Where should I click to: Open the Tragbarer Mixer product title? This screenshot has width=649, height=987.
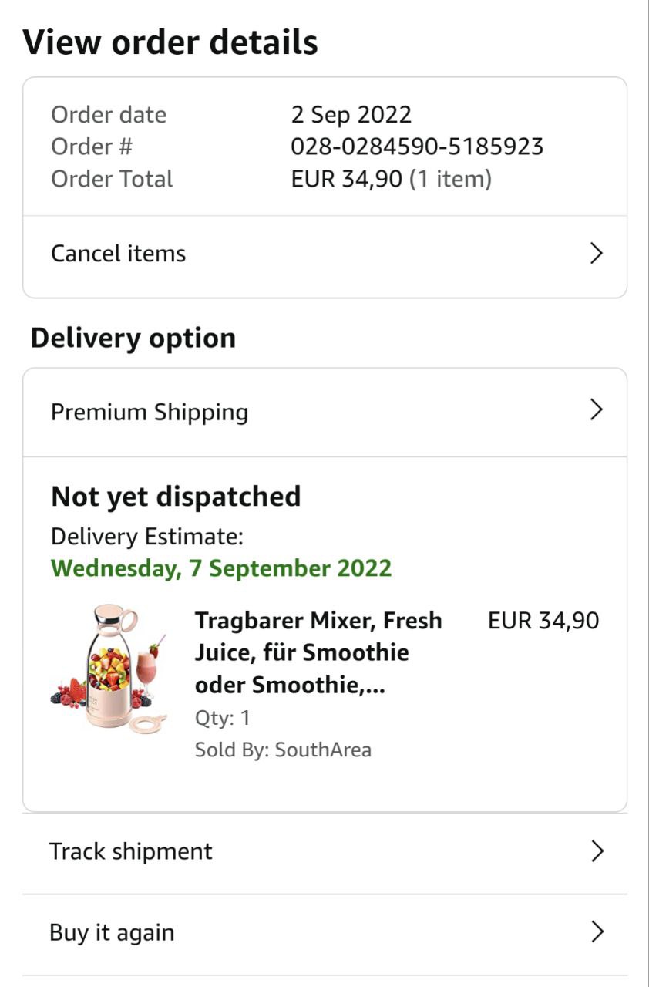click(x=318, y=652)
